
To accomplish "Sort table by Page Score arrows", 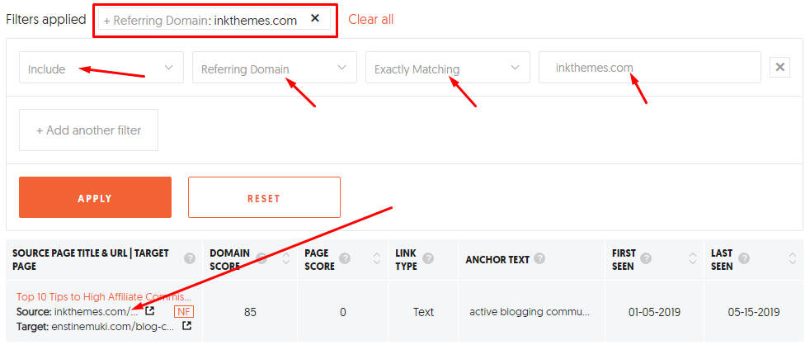I will [x=377, y=258].
